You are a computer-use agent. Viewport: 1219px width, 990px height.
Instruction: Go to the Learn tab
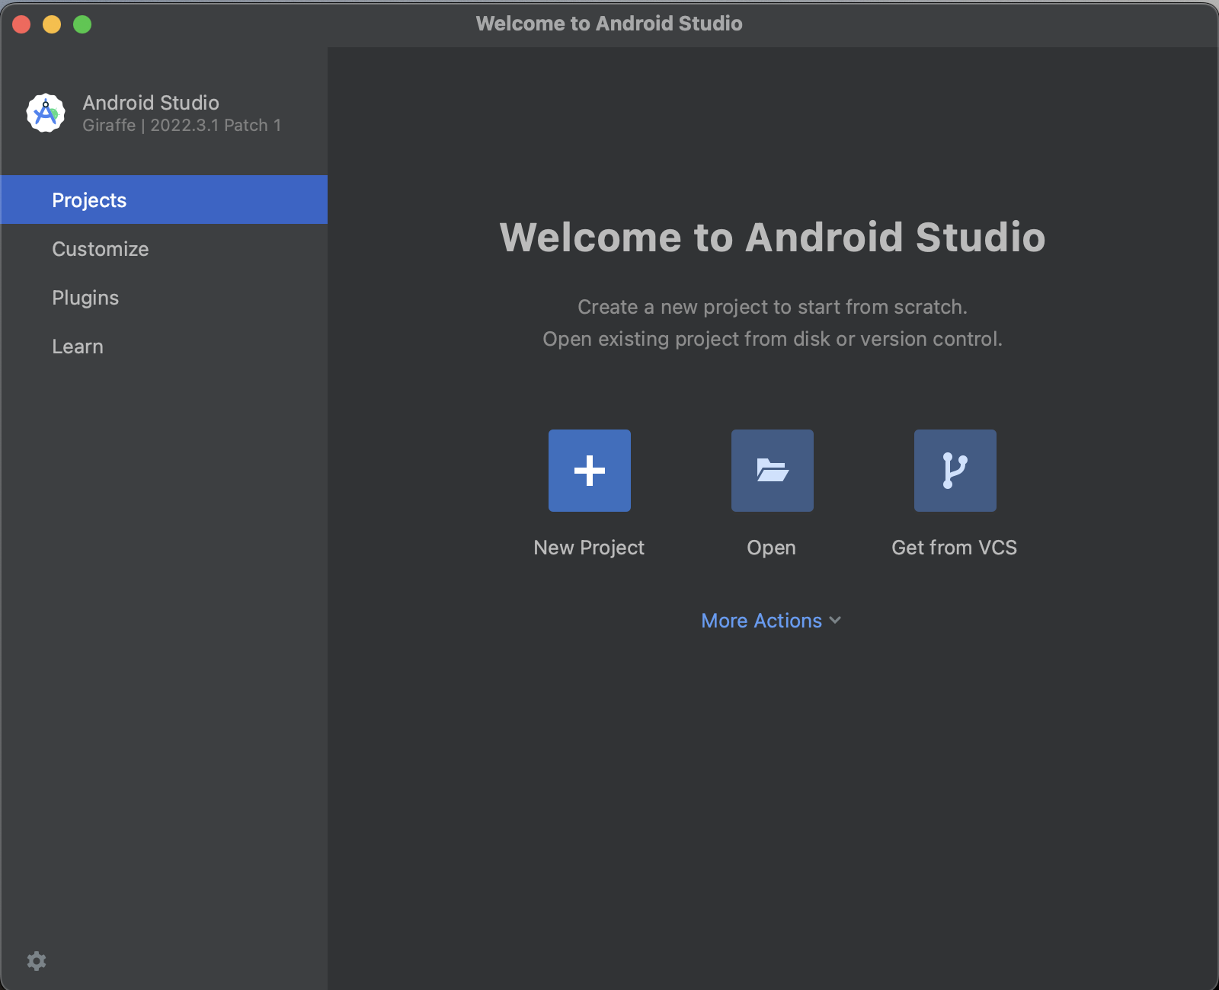(78, 346)
